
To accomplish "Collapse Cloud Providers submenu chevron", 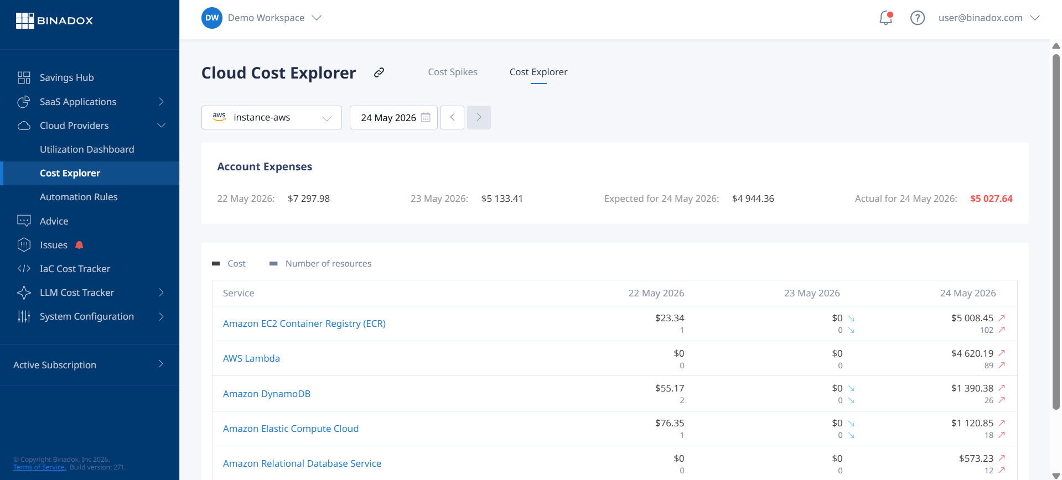I will 161,126.
